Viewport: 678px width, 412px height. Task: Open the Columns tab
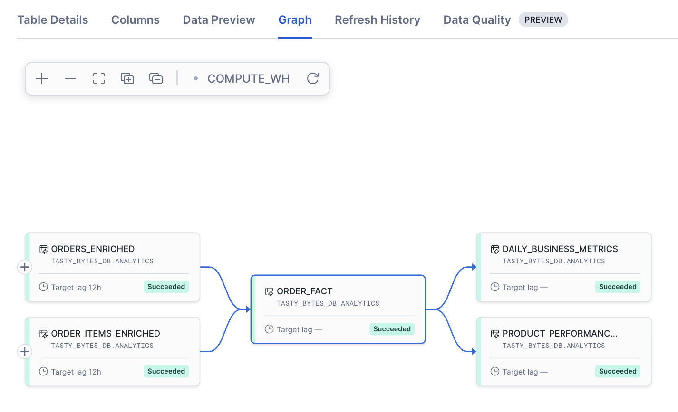pos(136,20)
